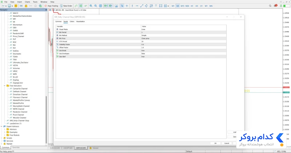The width and height of the screenshot is (291, 153).
Task: Open the USDJPY,M5 chart tab
Action: pyautogui.click(x=68, y=148)
